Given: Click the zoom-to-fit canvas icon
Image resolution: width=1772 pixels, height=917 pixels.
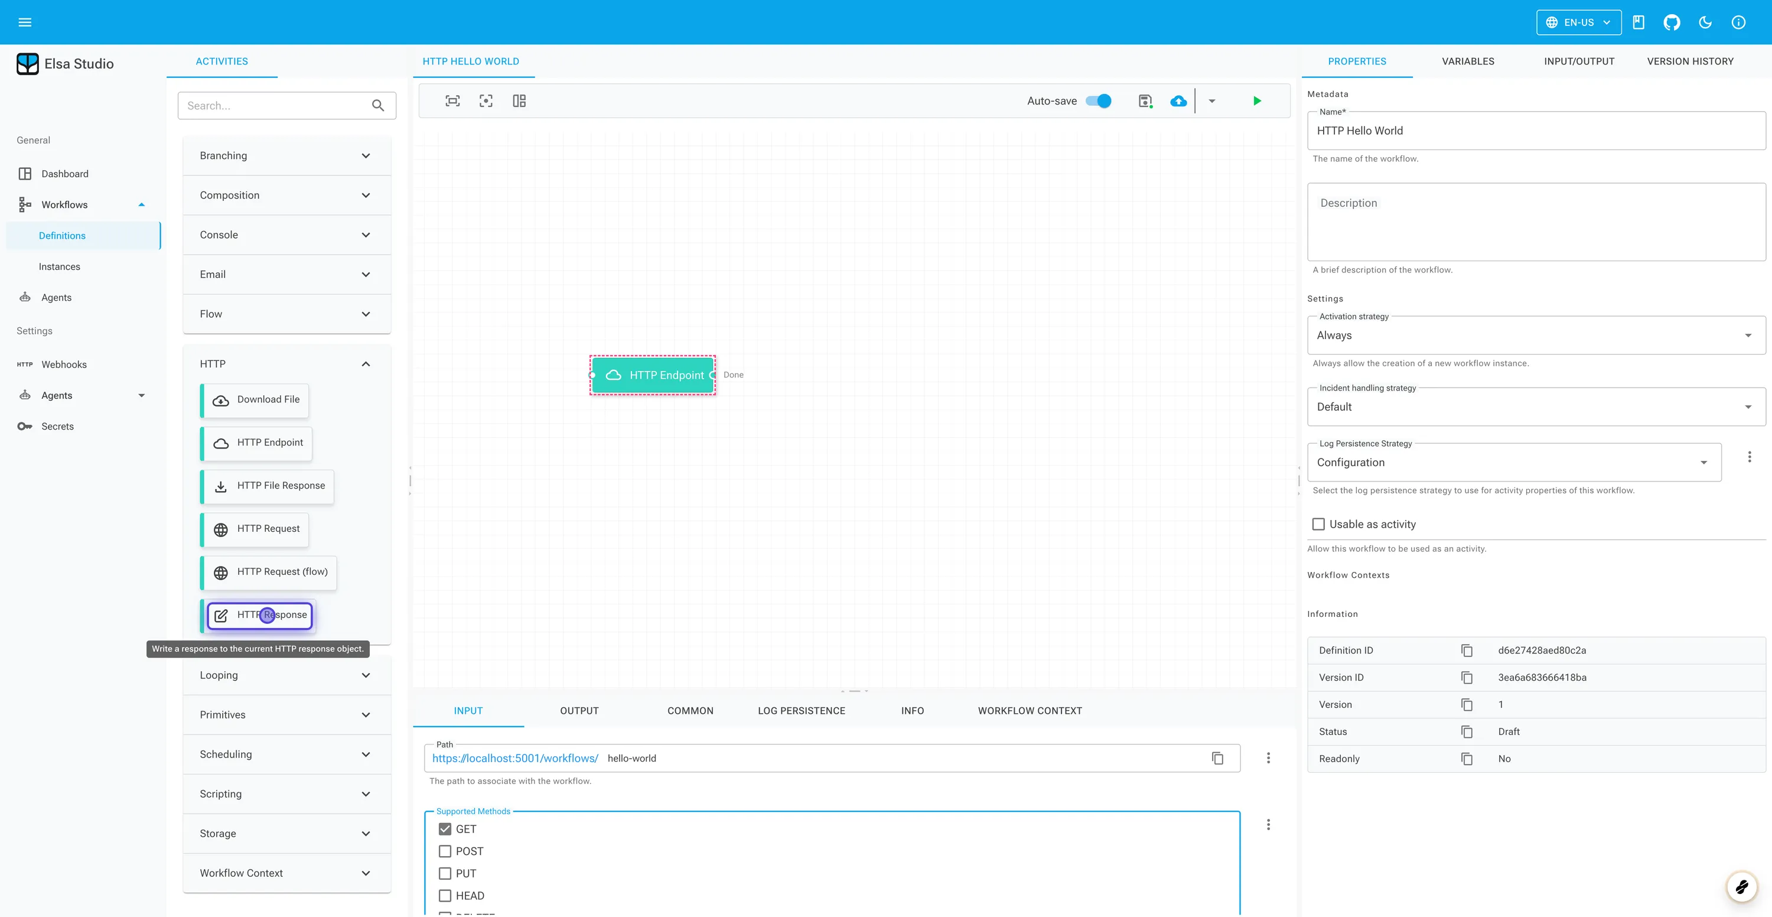Looking at the screenshot, I should 452,101.
